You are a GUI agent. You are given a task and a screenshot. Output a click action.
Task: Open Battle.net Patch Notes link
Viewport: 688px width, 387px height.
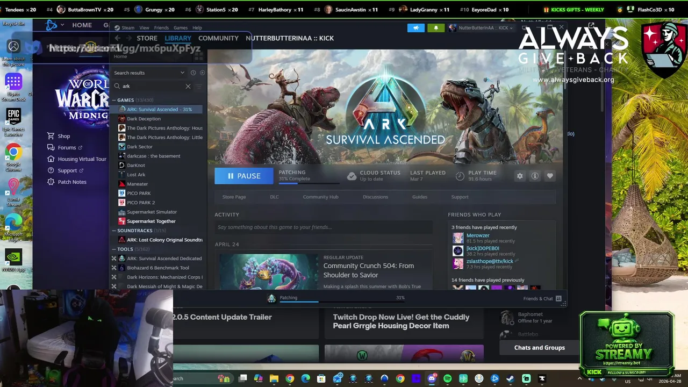pos(72,182)
